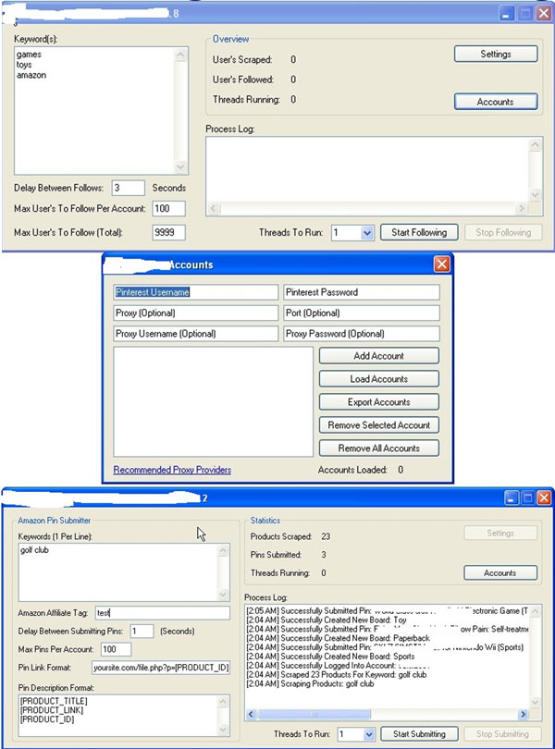Click the Amazon Affiliate Tag field

(163, 613)
